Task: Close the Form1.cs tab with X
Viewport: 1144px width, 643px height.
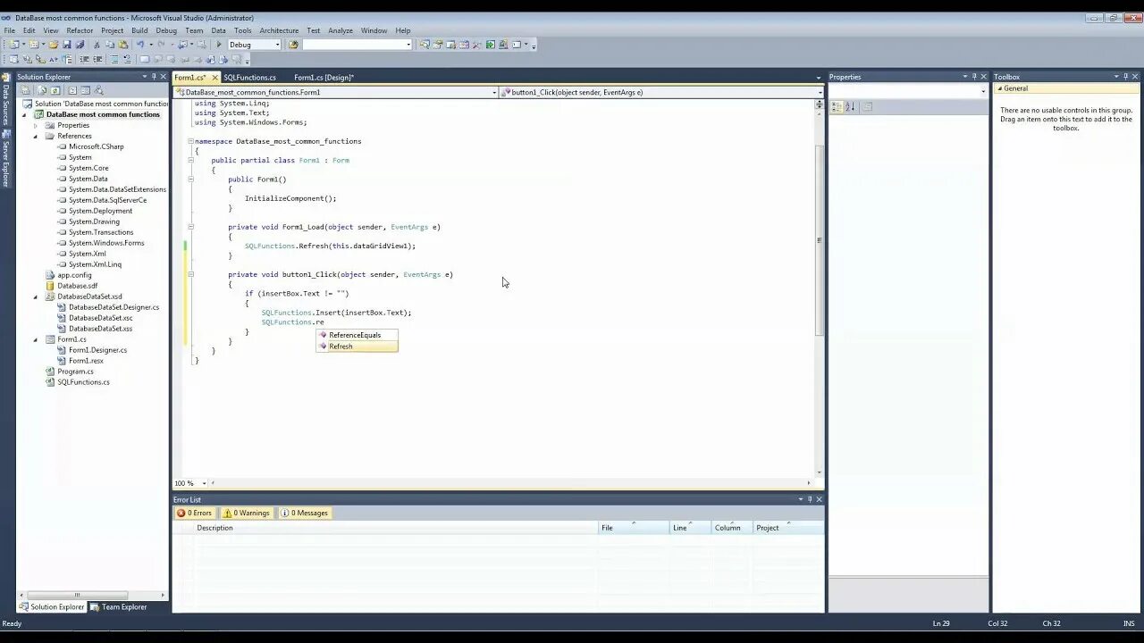Action: 214,78
